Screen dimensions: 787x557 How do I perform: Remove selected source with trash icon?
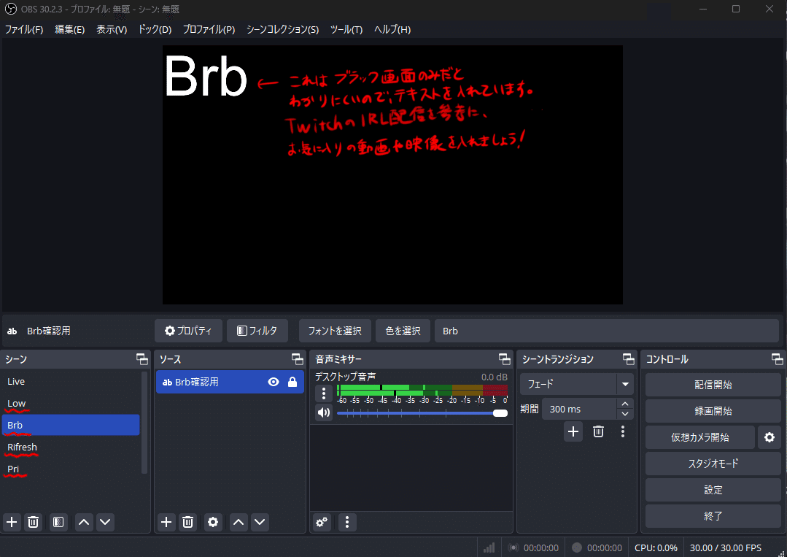coord(187,522)
